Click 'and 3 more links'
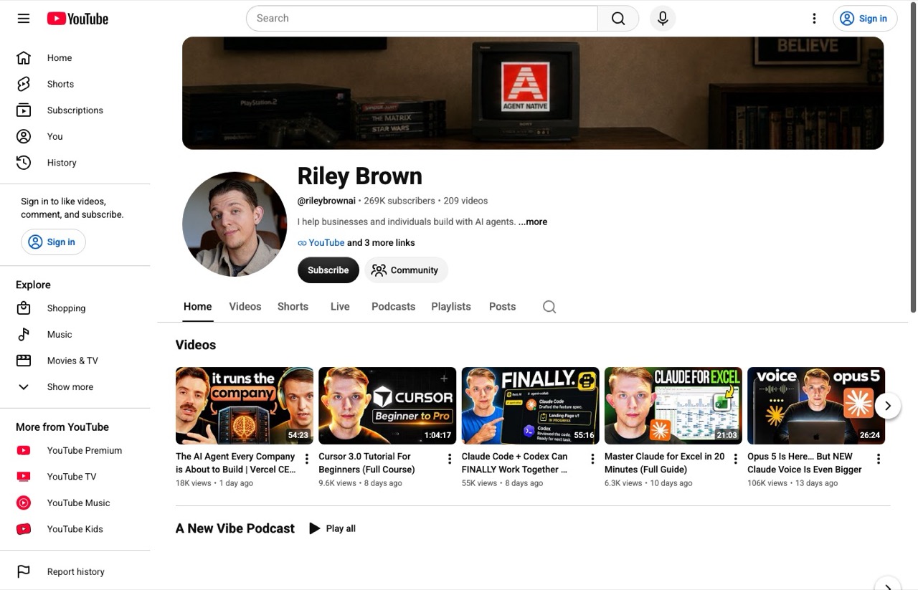 tap(381, 243)
